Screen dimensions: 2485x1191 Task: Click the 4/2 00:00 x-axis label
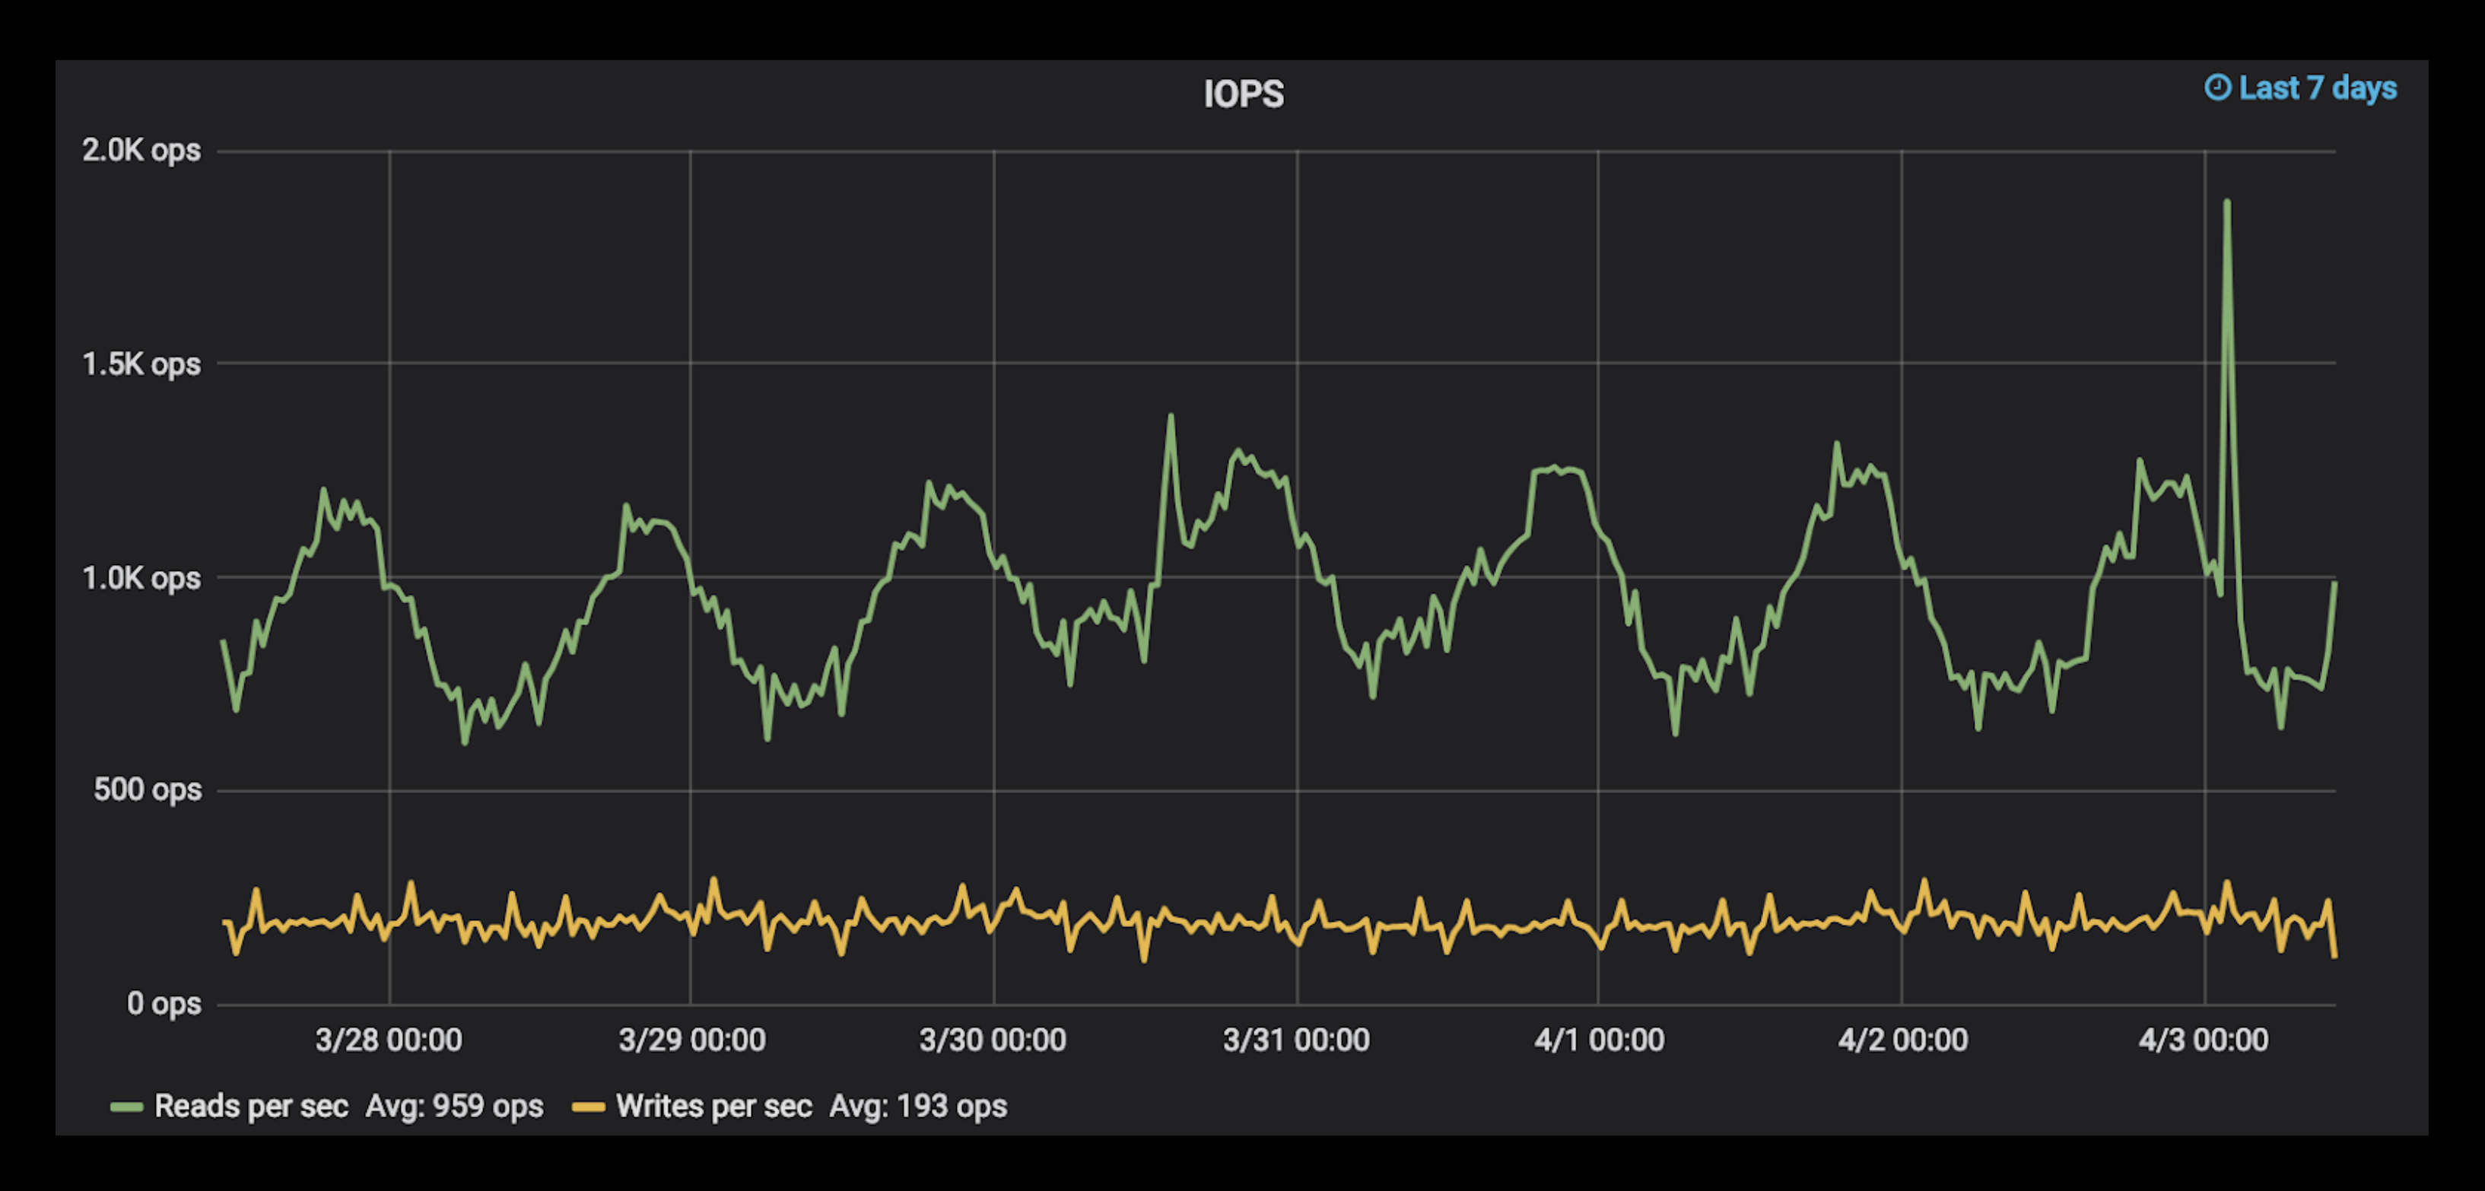[x=1902, y=1040]
